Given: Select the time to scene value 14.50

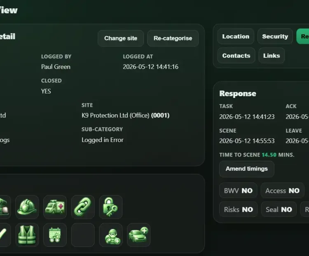Looking at the screenshot, I should click(x=269, y=155).
